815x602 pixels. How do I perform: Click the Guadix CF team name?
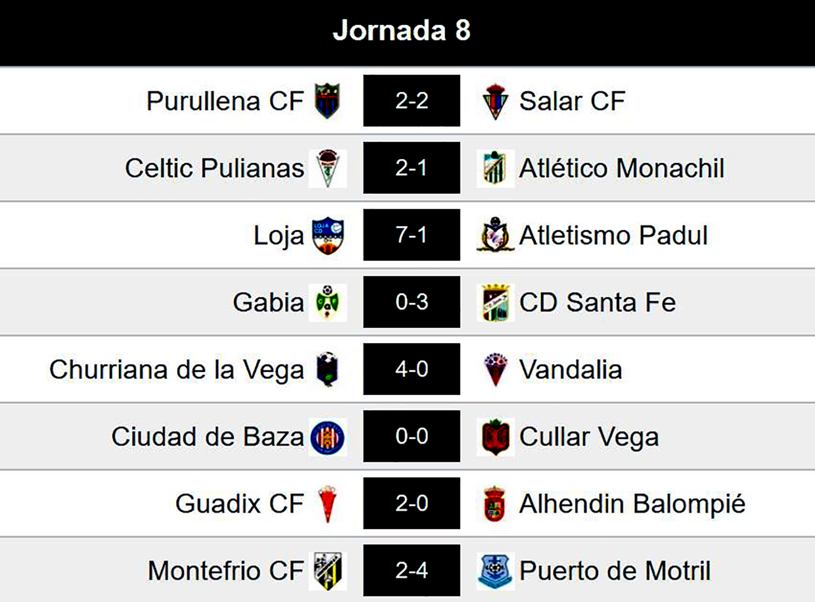(239, 504)
